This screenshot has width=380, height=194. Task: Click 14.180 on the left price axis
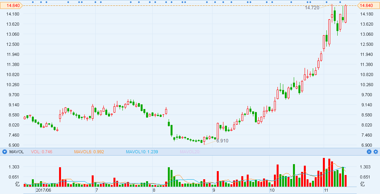coord(13,14)
